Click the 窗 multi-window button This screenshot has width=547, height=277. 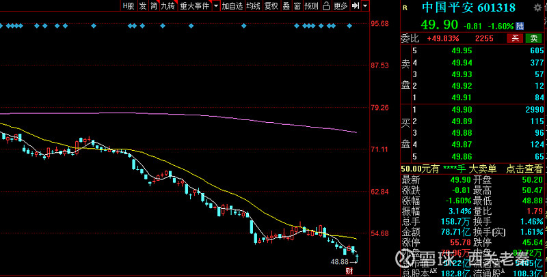(297, 5)
